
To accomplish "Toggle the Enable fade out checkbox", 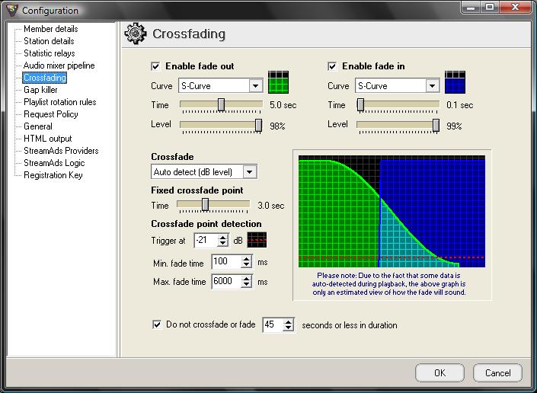I will tap(155, 66).
